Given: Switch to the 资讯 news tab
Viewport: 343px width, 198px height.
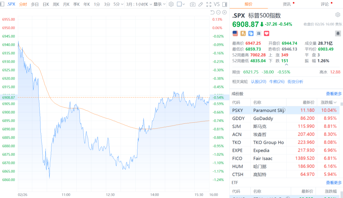Looking at the screenshot, I should pyautogui.click(x=287, y=4).
